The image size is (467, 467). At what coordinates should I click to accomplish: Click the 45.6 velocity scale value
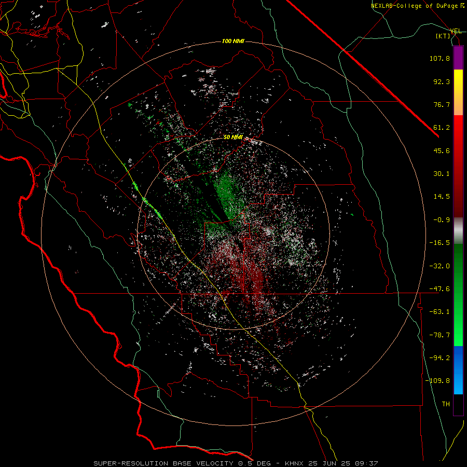coord(442,150)
